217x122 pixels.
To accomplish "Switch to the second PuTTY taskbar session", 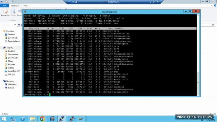I will tap(72, 119).
